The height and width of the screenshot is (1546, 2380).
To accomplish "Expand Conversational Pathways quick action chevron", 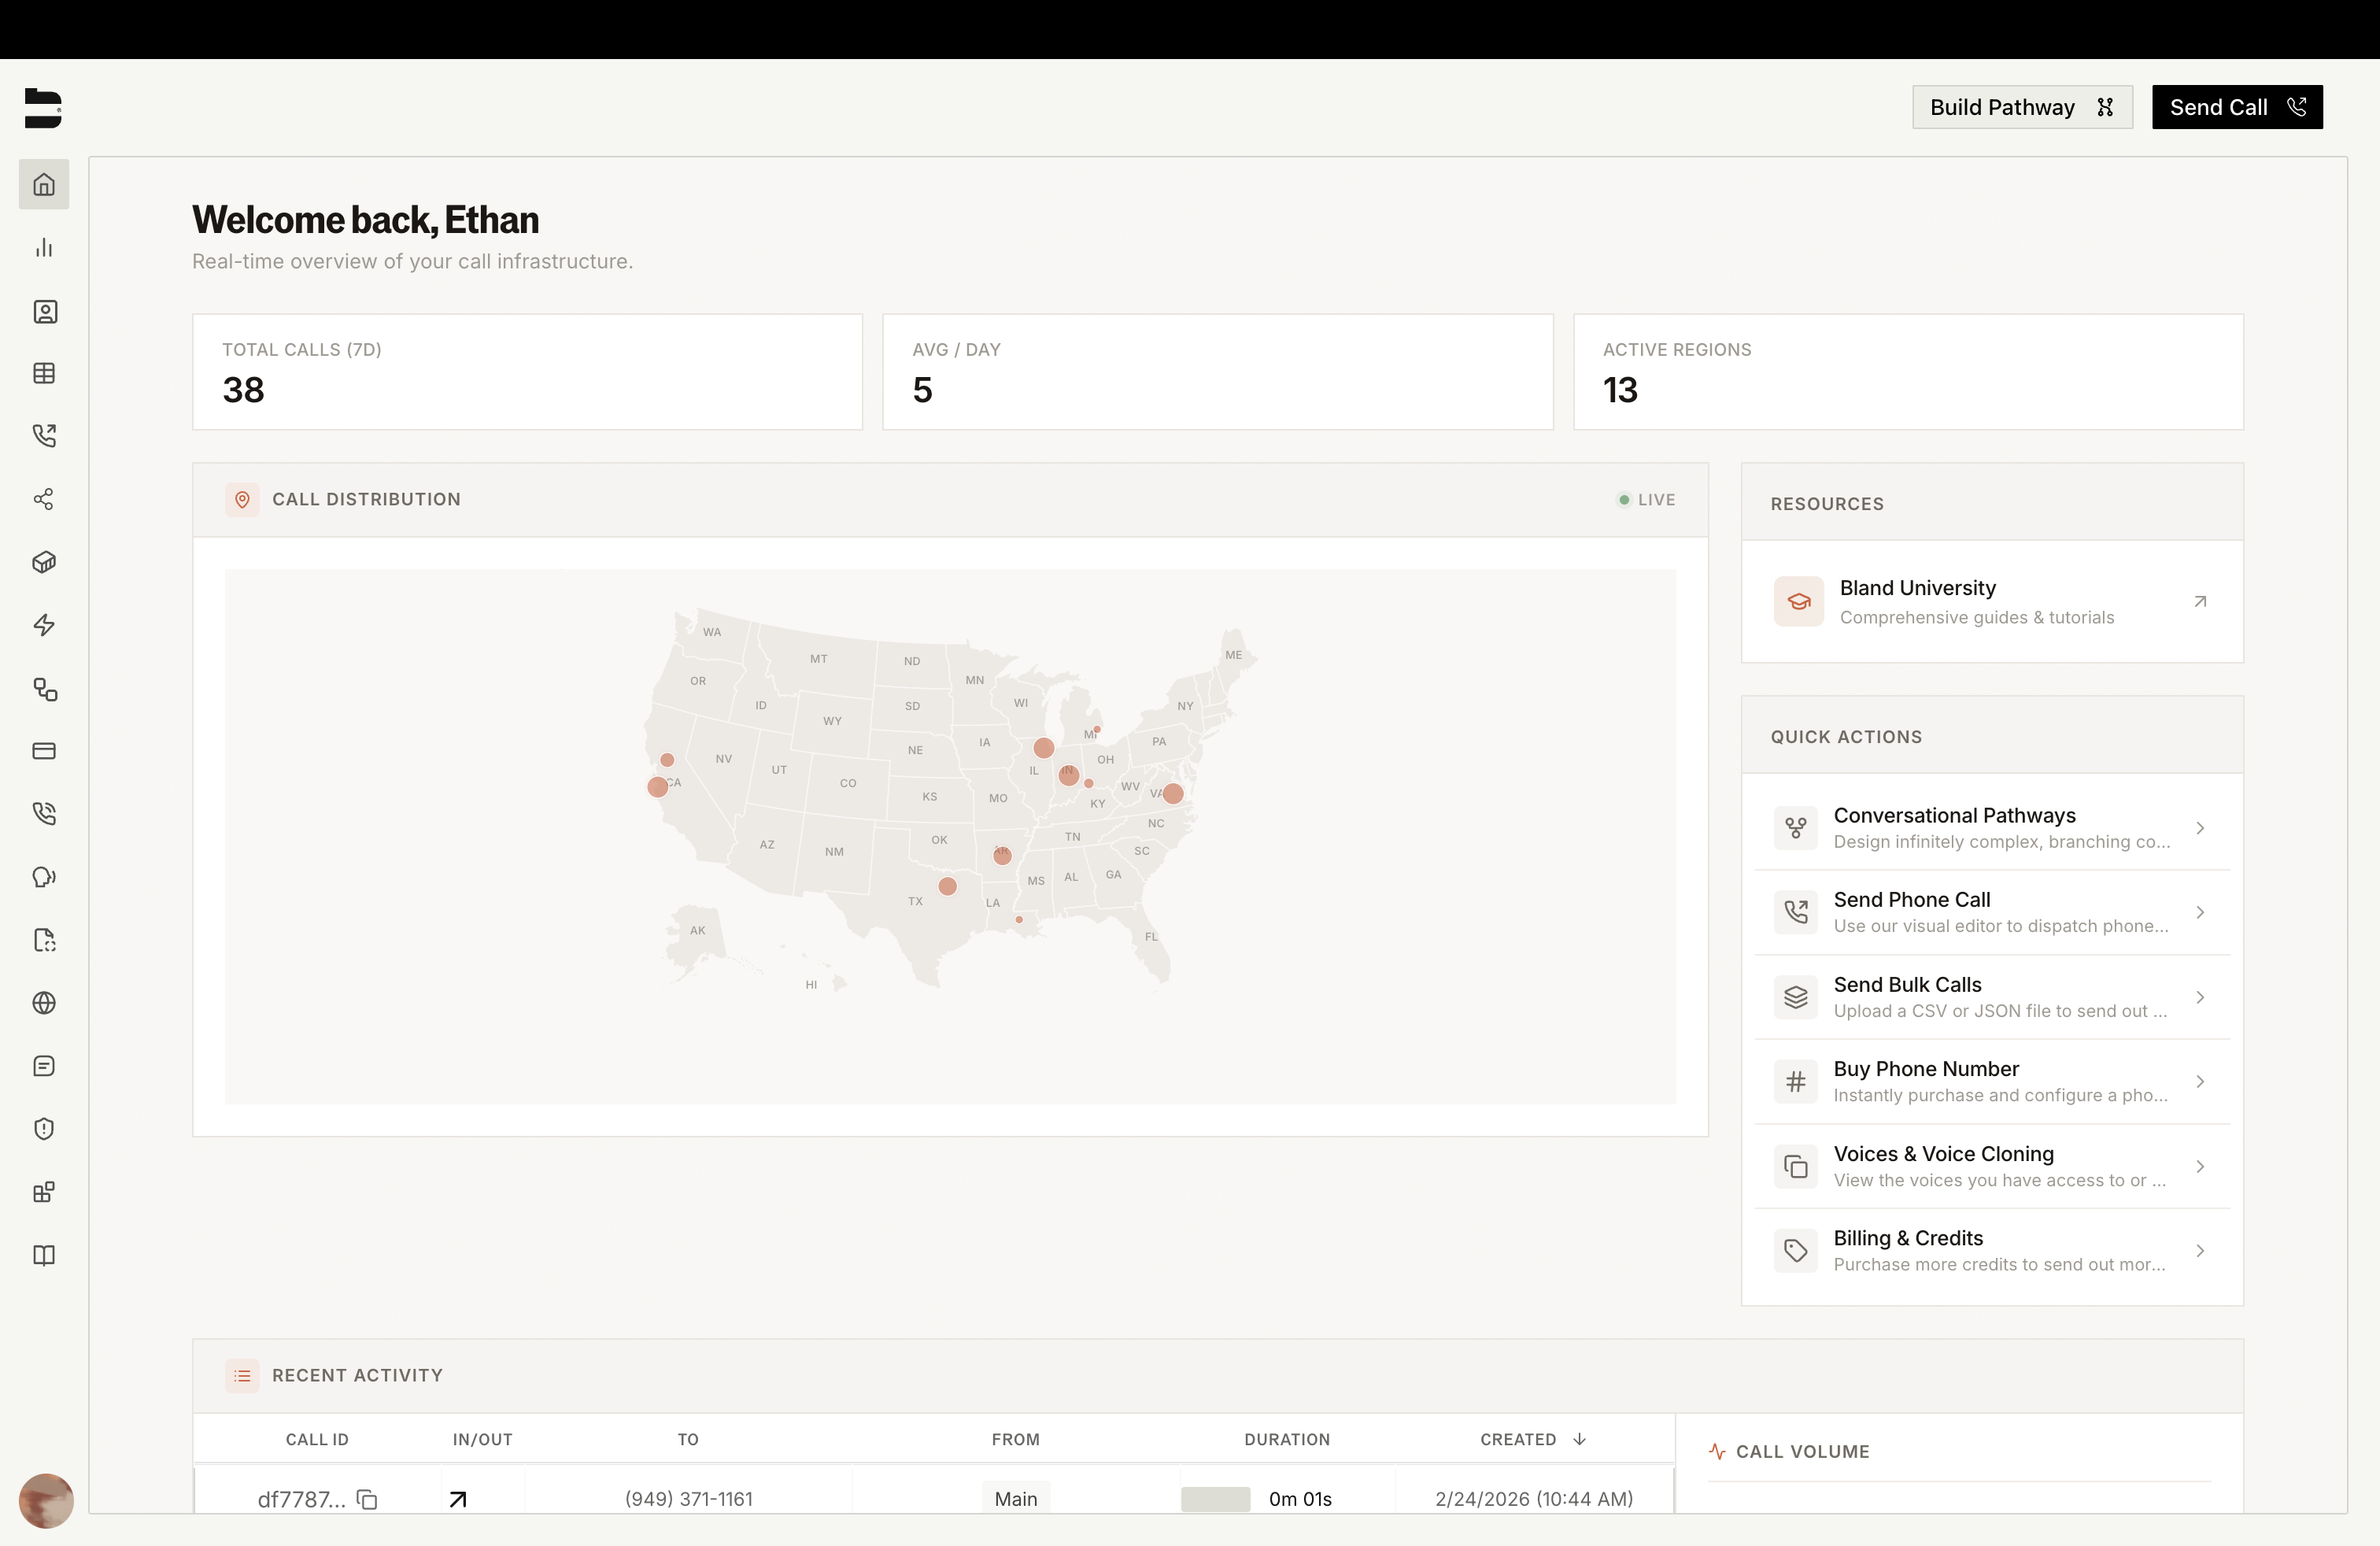I will pyautogui.click(x=2199, y=828).
